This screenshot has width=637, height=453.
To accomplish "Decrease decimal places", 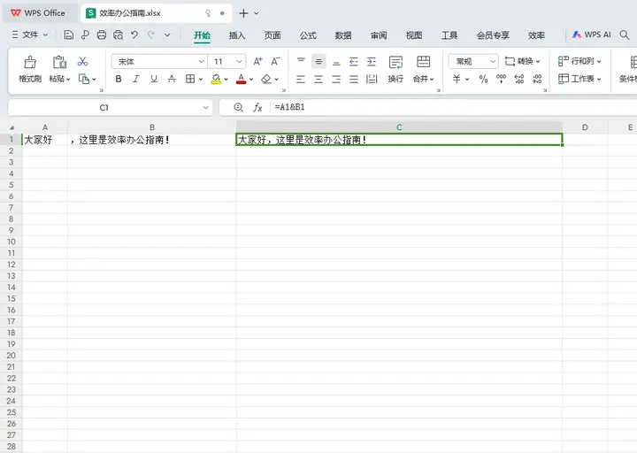I will 537,79.
